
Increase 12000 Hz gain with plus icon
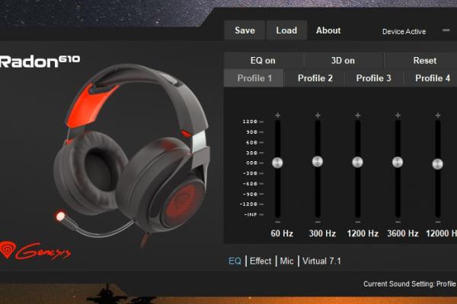click(x=438, y=116)
